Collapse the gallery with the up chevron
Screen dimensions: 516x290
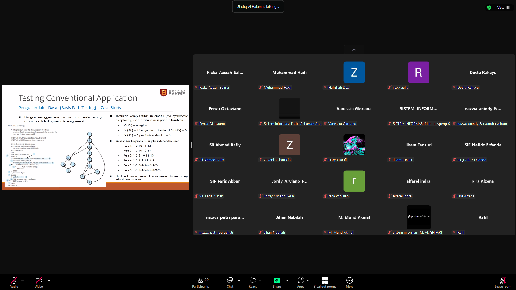tap(354, 50)
